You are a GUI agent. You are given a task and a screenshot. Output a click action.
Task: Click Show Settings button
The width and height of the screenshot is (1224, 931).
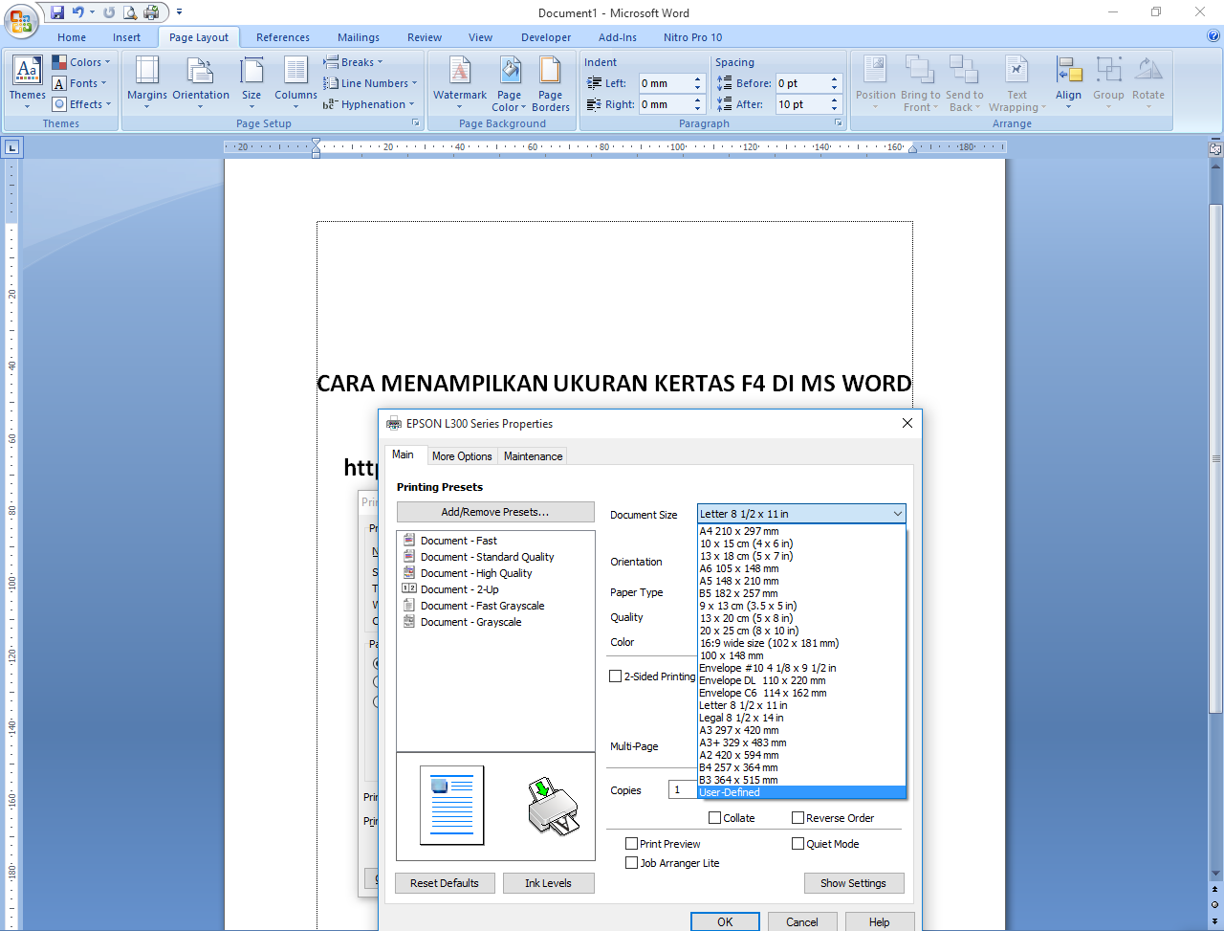coord(853,883)
